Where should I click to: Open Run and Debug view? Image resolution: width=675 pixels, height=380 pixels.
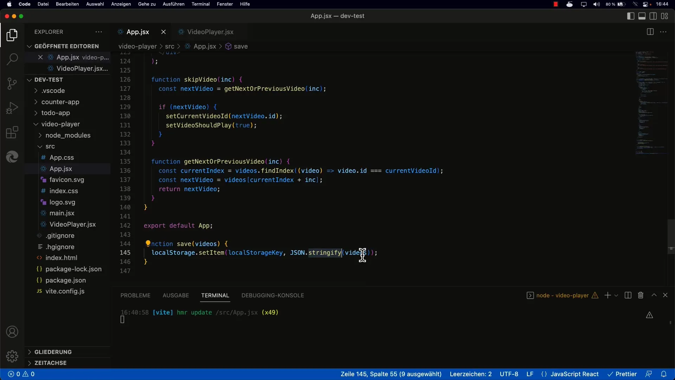[x=12, y=108]
